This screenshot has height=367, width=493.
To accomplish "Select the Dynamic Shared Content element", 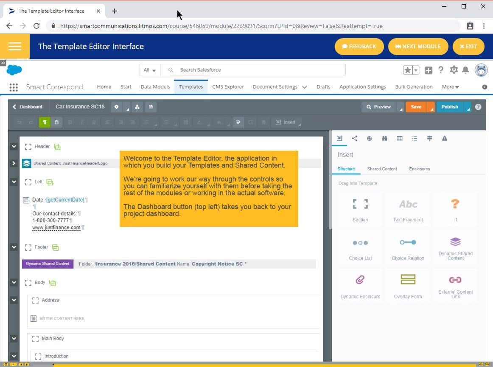I will [x=455, y=248].
